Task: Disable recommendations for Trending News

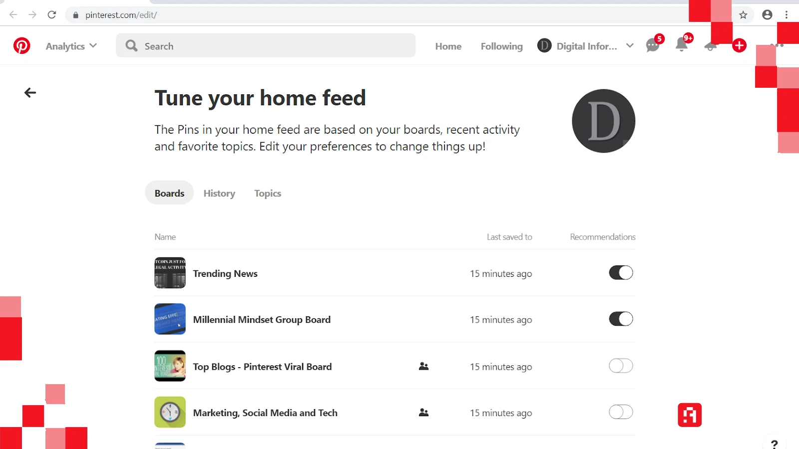Action: [x=621, y=273]
